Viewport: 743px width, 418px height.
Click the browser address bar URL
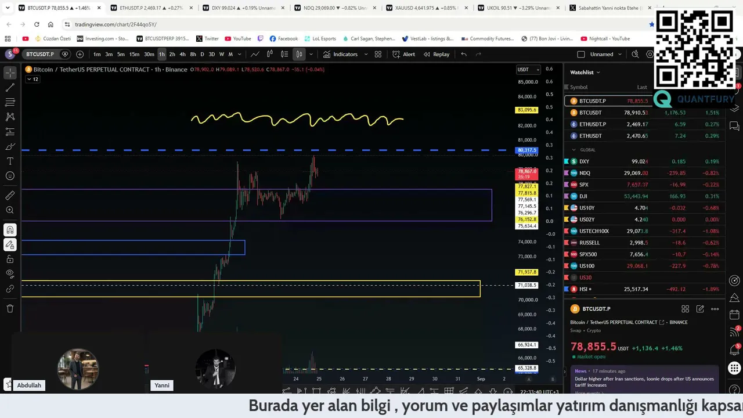[x=116, y=24]
